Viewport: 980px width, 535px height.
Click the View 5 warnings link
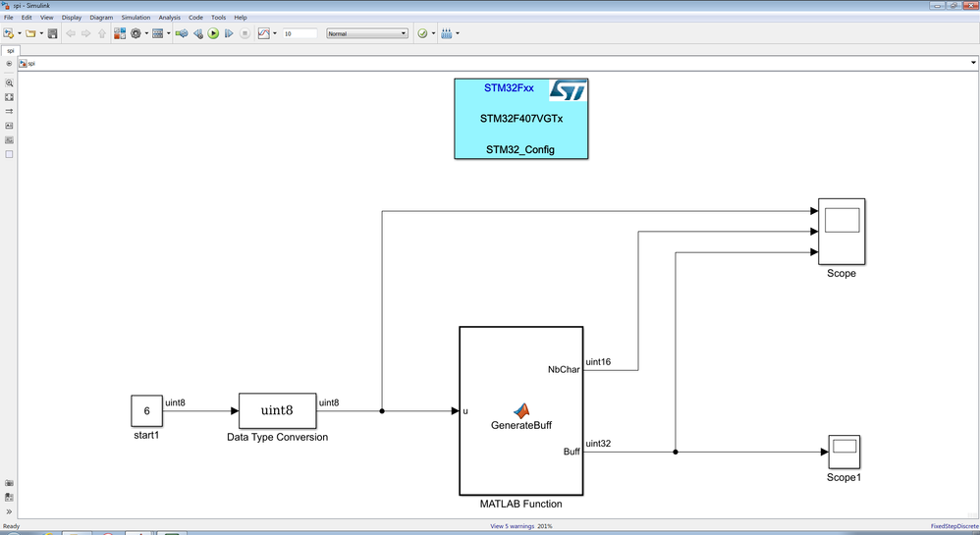pos(512,526)
